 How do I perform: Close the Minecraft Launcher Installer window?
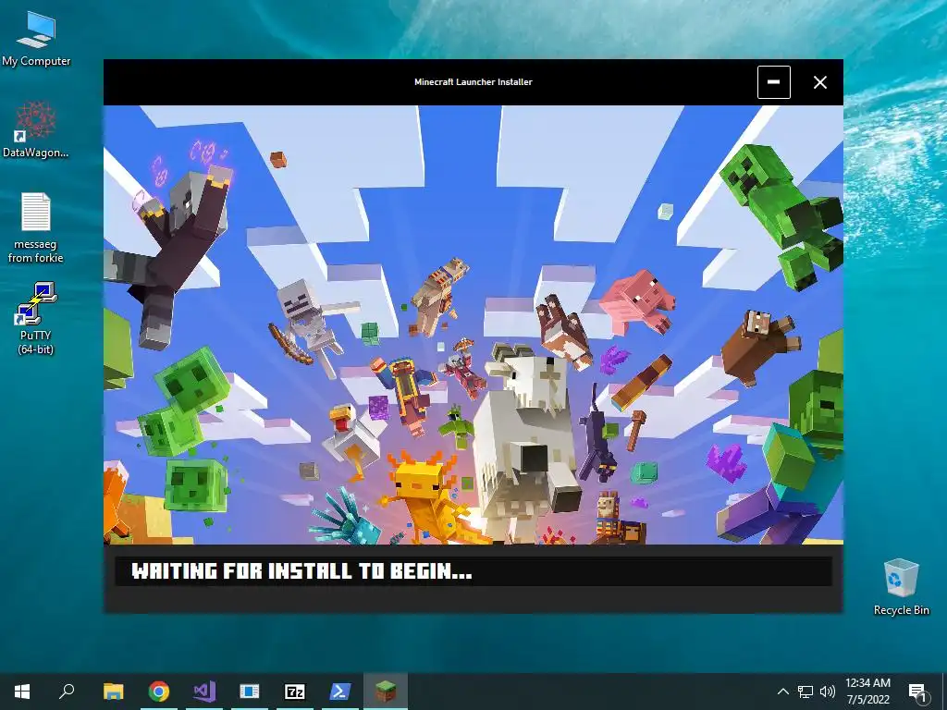tap(819, 82)
